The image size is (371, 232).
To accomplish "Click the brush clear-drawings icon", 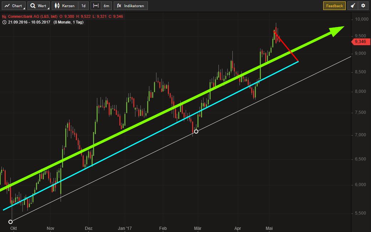I will tap(353, 6).
